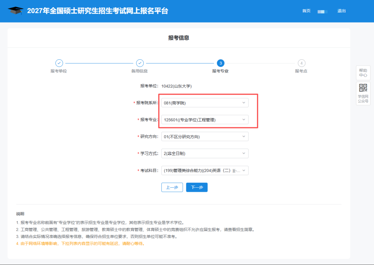Screen dimensions: 374x265
Task: Open the 报考专业 dropdown showing 125601
Action: click(205, 120)
